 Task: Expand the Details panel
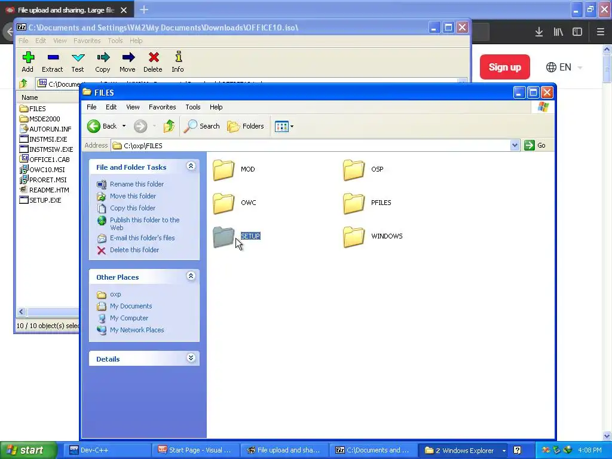pyautogui.click(x=191, y=358)
